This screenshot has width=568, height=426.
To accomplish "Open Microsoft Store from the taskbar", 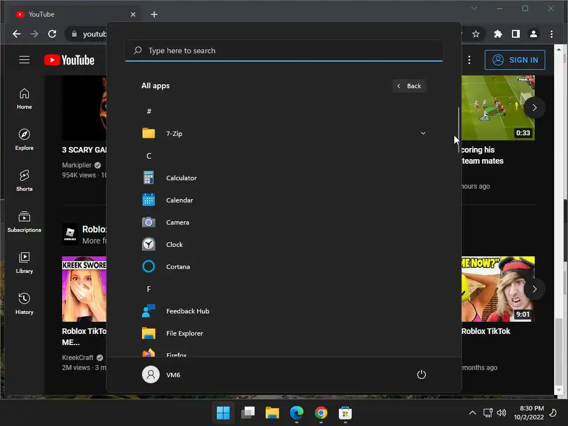I will pos(345,413).
